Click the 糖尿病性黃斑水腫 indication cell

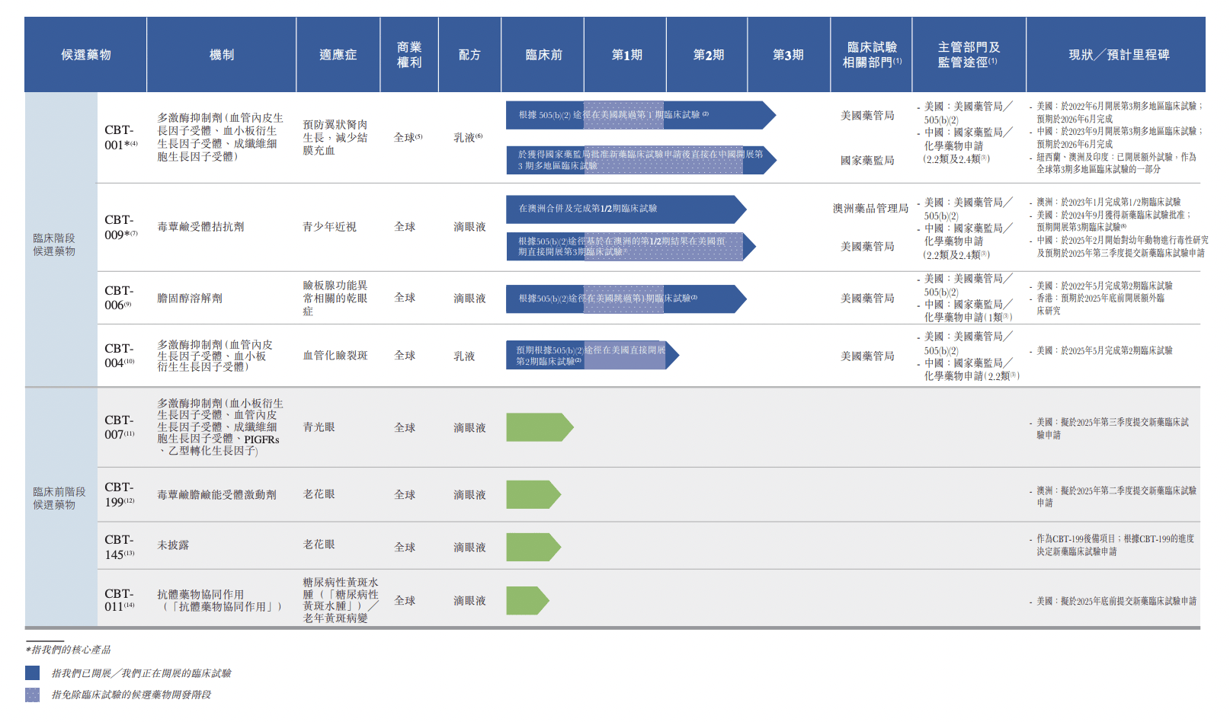(341, 600)
